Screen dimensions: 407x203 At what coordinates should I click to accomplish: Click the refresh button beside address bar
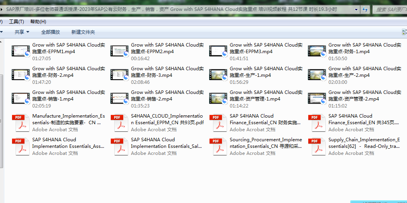(x=365, y=9)
